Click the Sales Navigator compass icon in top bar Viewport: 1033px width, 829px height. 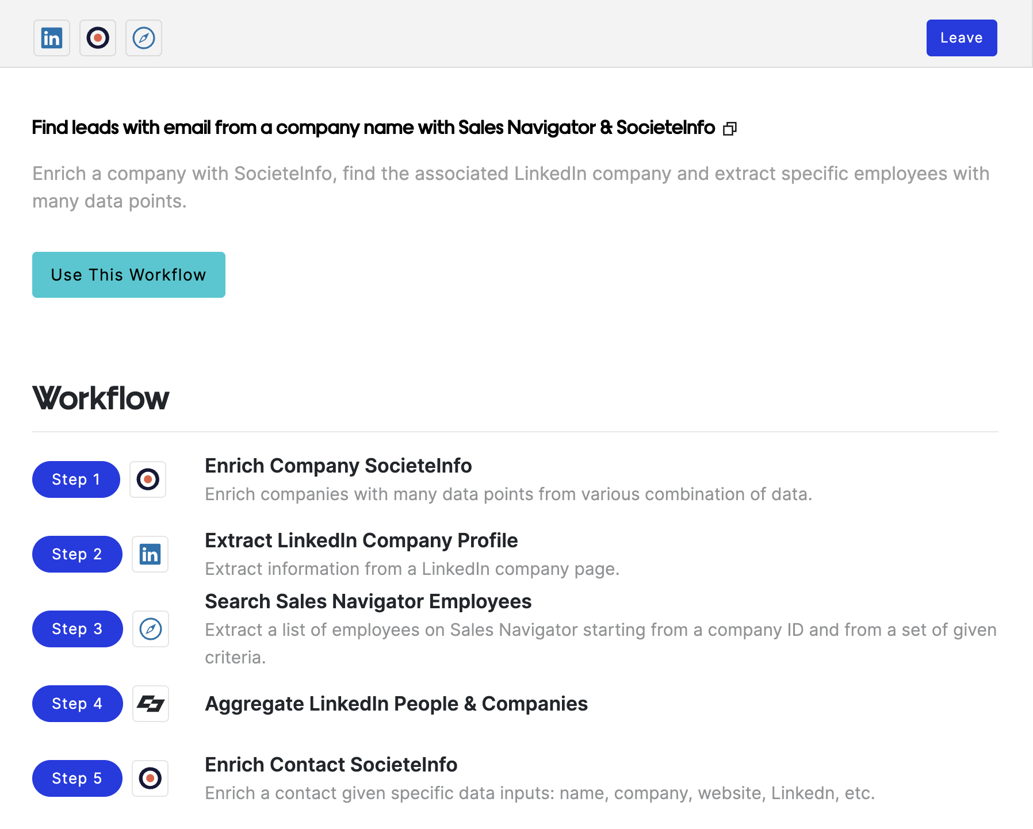click(x=144, y=38)
